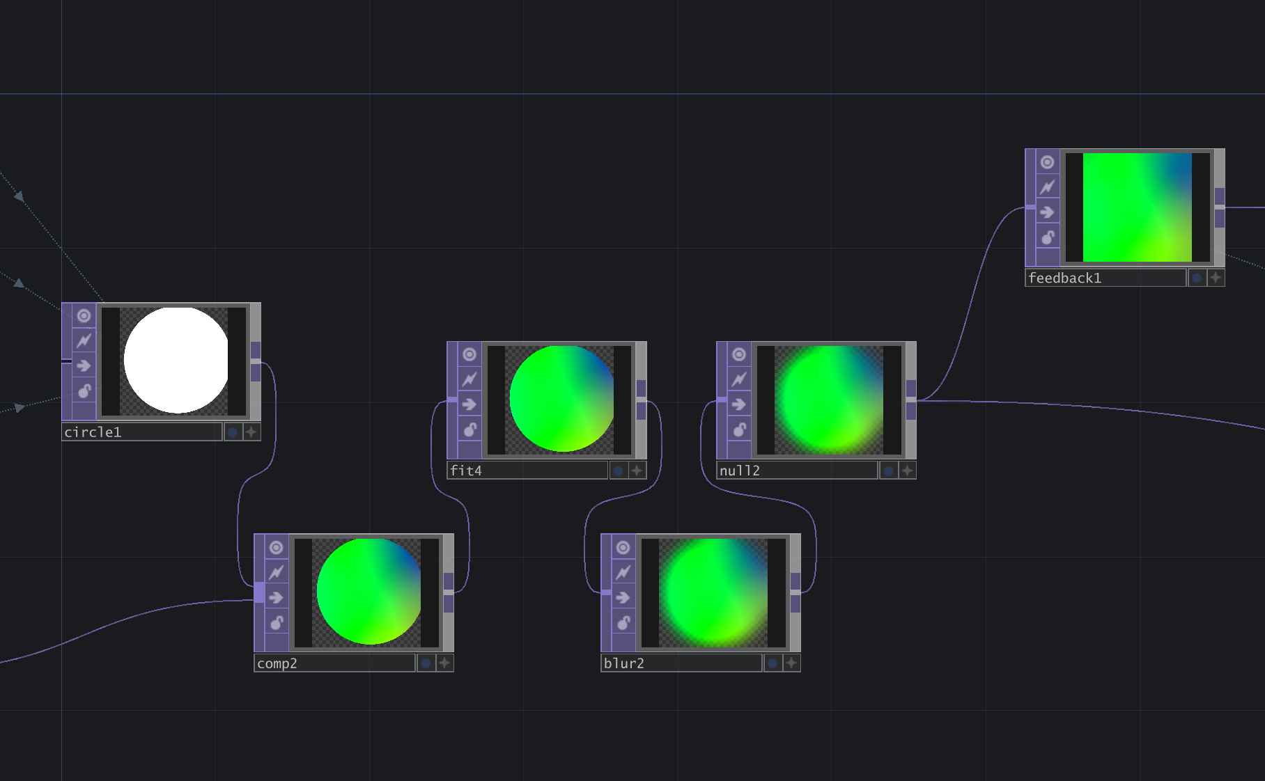1265x781 pixels.
Task: Bypass the feedback1 operator
Action: pyautogui.click(x=1048, y=212)
